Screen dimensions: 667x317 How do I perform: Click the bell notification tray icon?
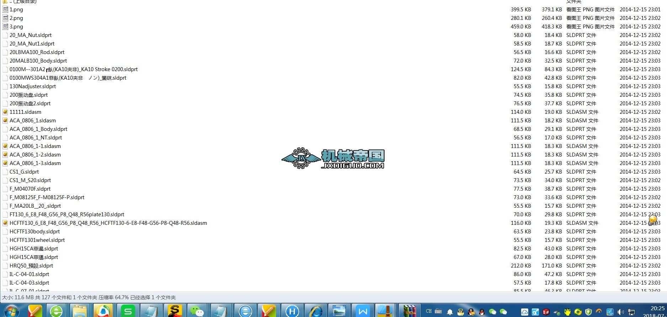pyautogui.click(x=450, y=312)
